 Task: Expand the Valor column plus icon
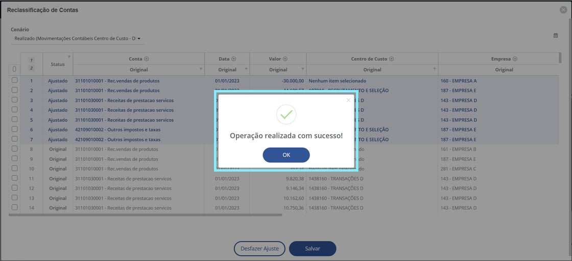[285, 58]
